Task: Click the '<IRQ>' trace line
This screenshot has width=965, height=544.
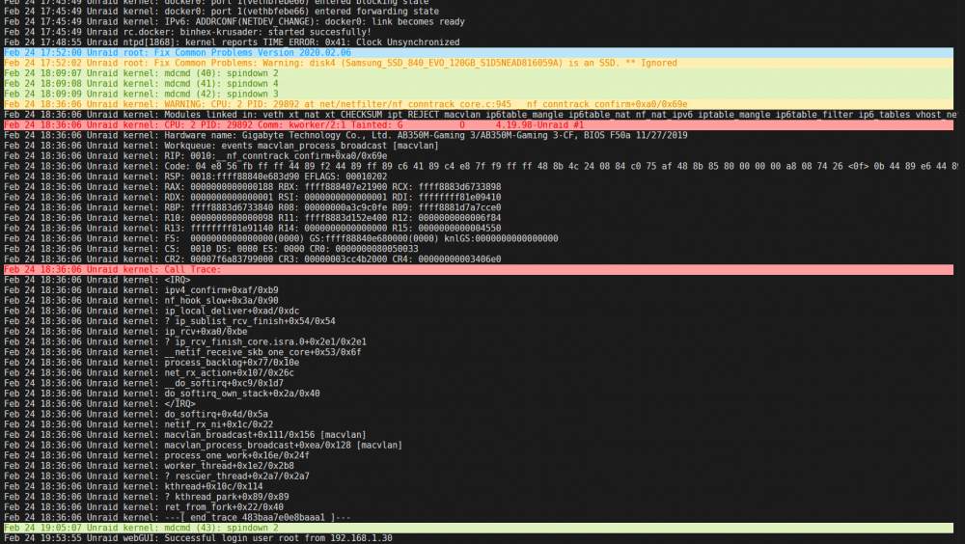Action: click(97, 280)
